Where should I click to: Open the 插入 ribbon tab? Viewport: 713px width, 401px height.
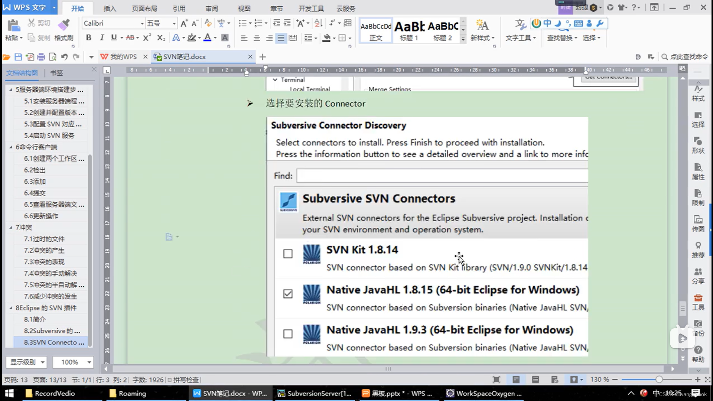[110, 8]
